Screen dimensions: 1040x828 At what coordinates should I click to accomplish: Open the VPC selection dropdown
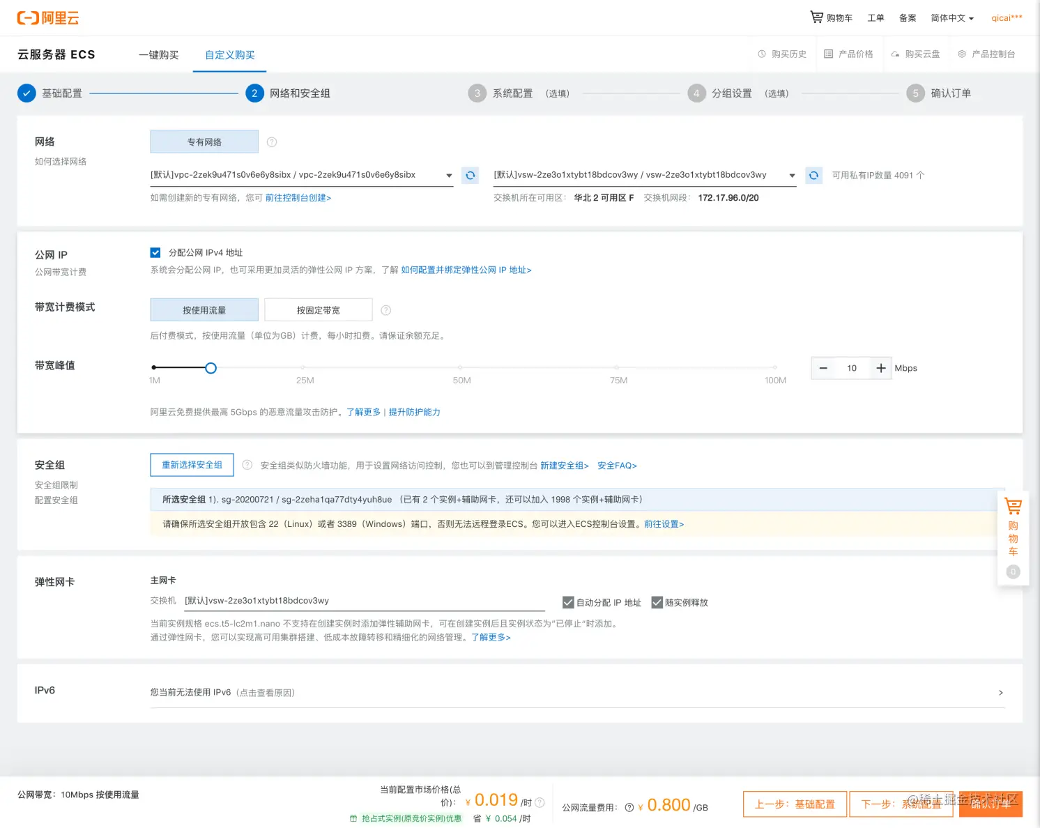point(302,175)
